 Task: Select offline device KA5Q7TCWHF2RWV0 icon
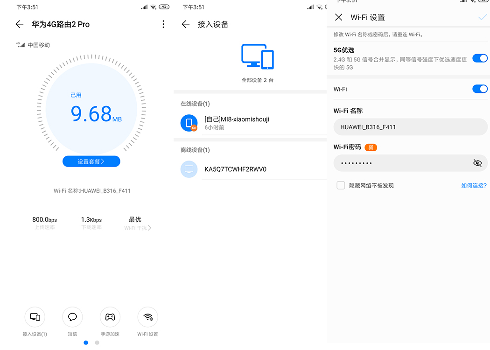[x=189, y=169]
